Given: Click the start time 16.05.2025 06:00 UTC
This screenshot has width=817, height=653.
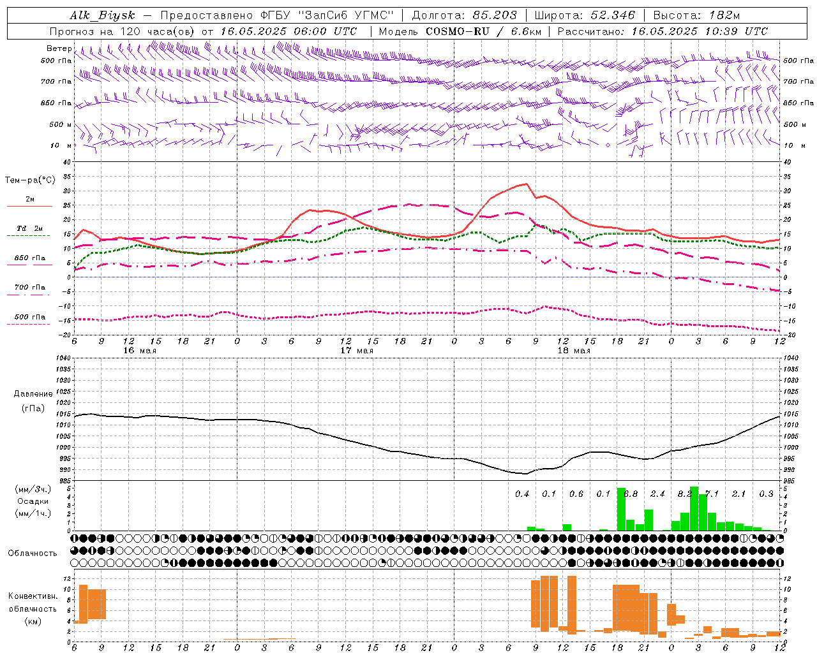Looking at the screenshot, I should (x=288, y=31).
